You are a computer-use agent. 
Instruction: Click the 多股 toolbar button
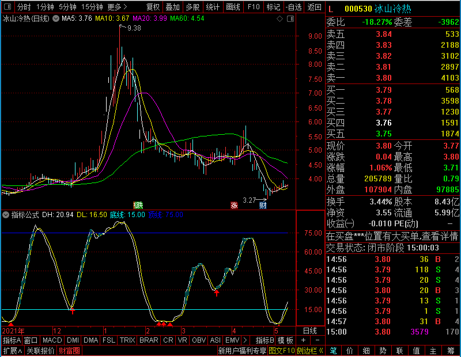(x=192, y=7)
